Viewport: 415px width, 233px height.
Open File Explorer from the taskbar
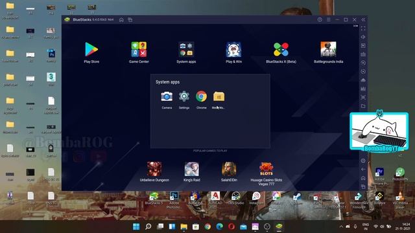[x=184, y=227]
